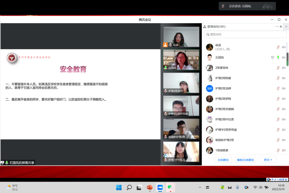Viewport: 289px width, 193px height.
Task: Expand the 更多 dropdown button
Action: [268, 160]
